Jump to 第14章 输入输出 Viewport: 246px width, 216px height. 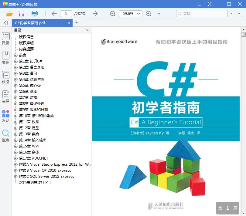click(33, 140)
